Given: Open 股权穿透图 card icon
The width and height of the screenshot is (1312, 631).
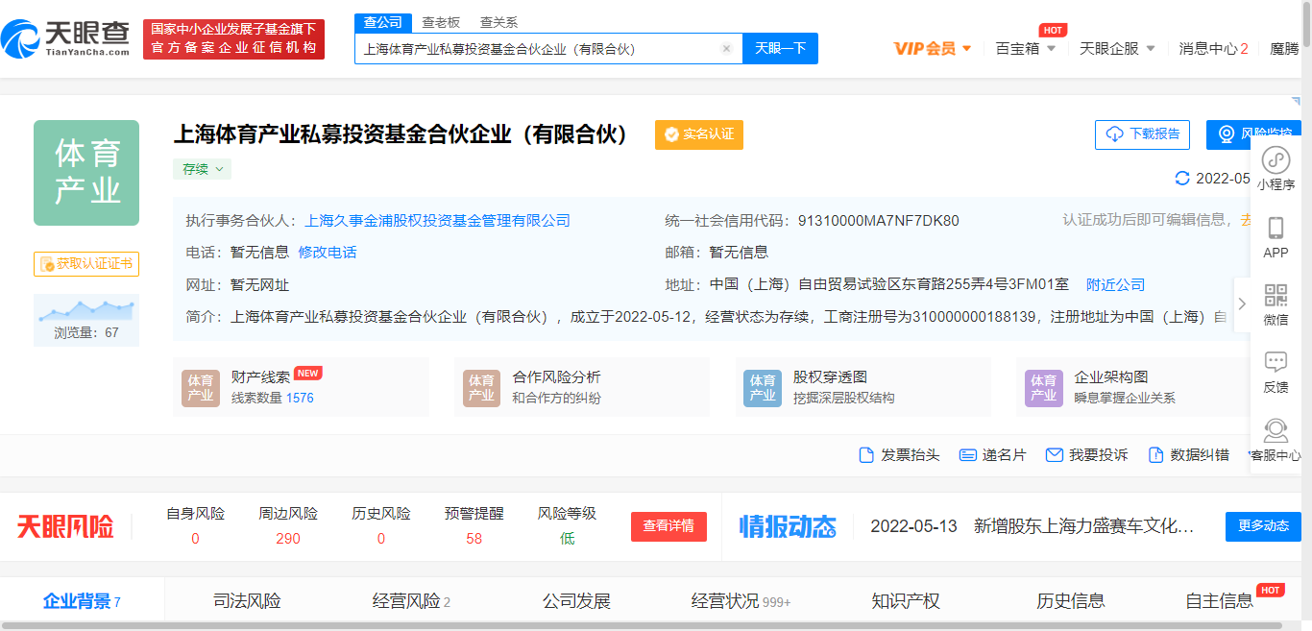Looking at the screenshot, I should coord(763,387).
